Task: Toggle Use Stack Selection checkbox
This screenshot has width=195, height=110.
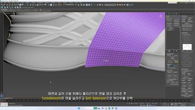Action: tap(168, 68)
